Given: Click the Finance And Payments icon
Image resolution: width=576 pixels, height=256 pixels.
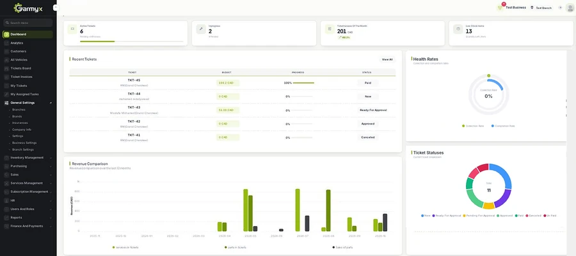Looking at the screenshot, I should (x=6, y=227).
